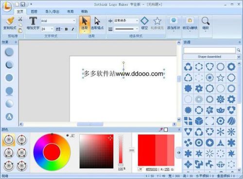The image size is (243, 179).
Task: Click the eyedropper icon in the color panel
Action: pyautogui.click(x=161, y=130)
